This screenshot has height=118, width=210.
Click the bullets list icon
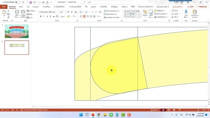pos(81,12)
